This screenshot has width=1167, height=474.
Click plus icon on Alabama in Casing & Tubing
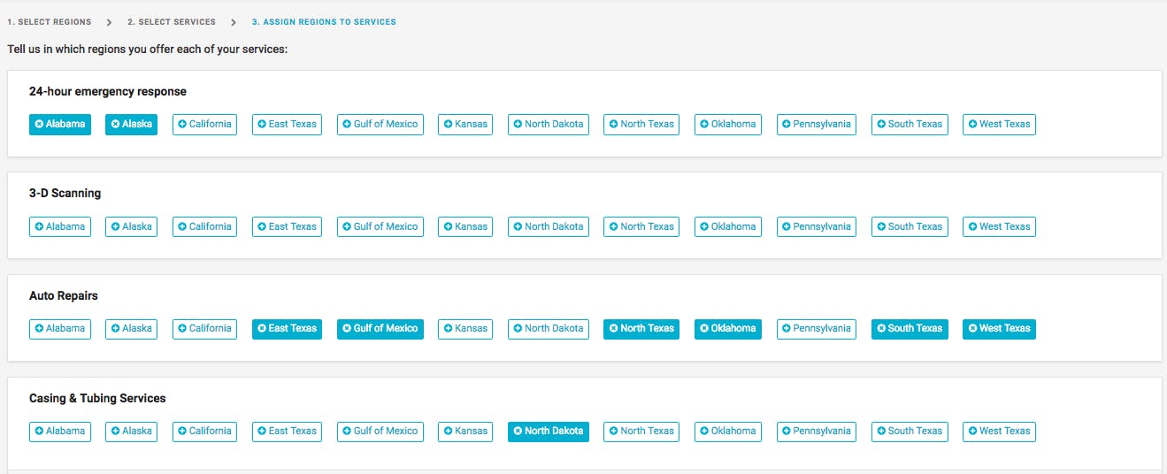pyautogui.click(x=39, y=432)
